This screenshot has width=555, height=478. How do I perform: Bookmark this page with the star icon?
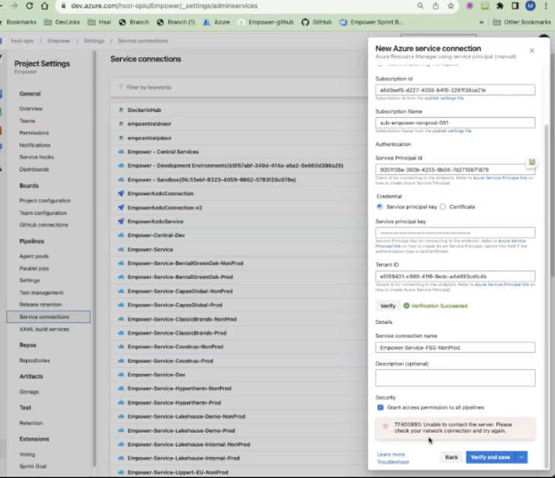tap(451, 5)
